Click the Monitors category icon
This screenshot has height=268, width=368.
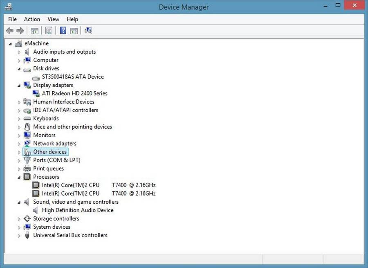click(27, 135)
